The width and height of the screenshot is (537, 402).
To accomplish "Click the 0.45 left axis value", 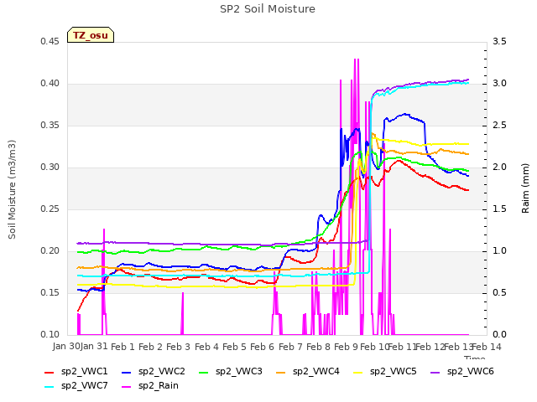I will 50,42.
